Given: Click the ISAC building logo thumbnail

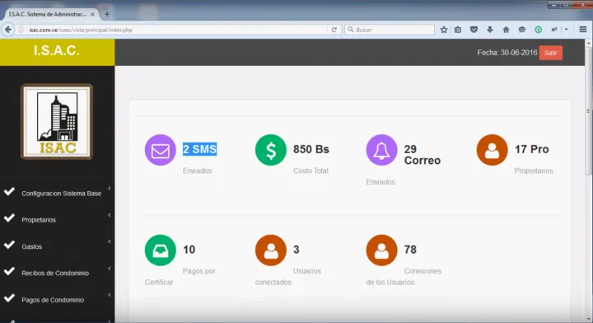Looking at the screenshot, I should [57, 121].
